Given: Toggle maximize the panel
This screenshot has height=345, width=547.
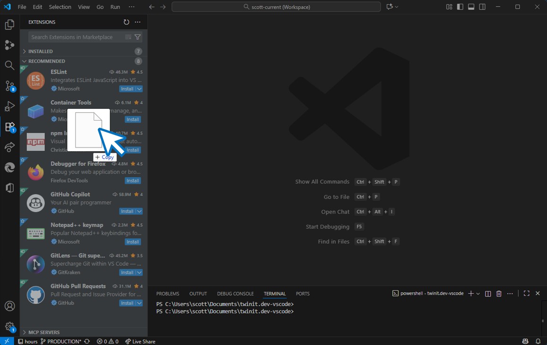Looking at the screenshot, I should pos(526,293).
